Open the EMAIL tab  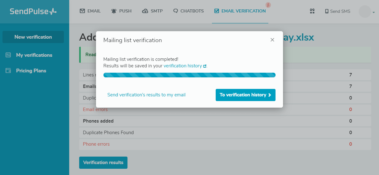pyautogui.click(x=90, y=11)
